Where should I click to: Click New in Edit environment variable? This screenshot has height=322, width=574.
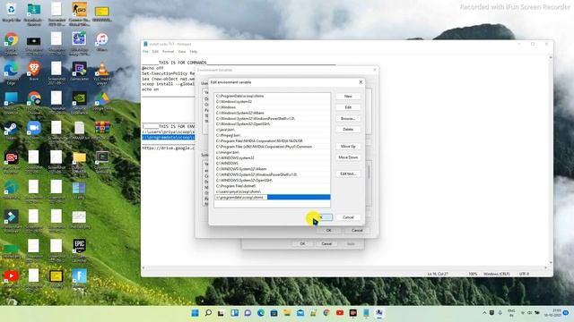[348, 96]
